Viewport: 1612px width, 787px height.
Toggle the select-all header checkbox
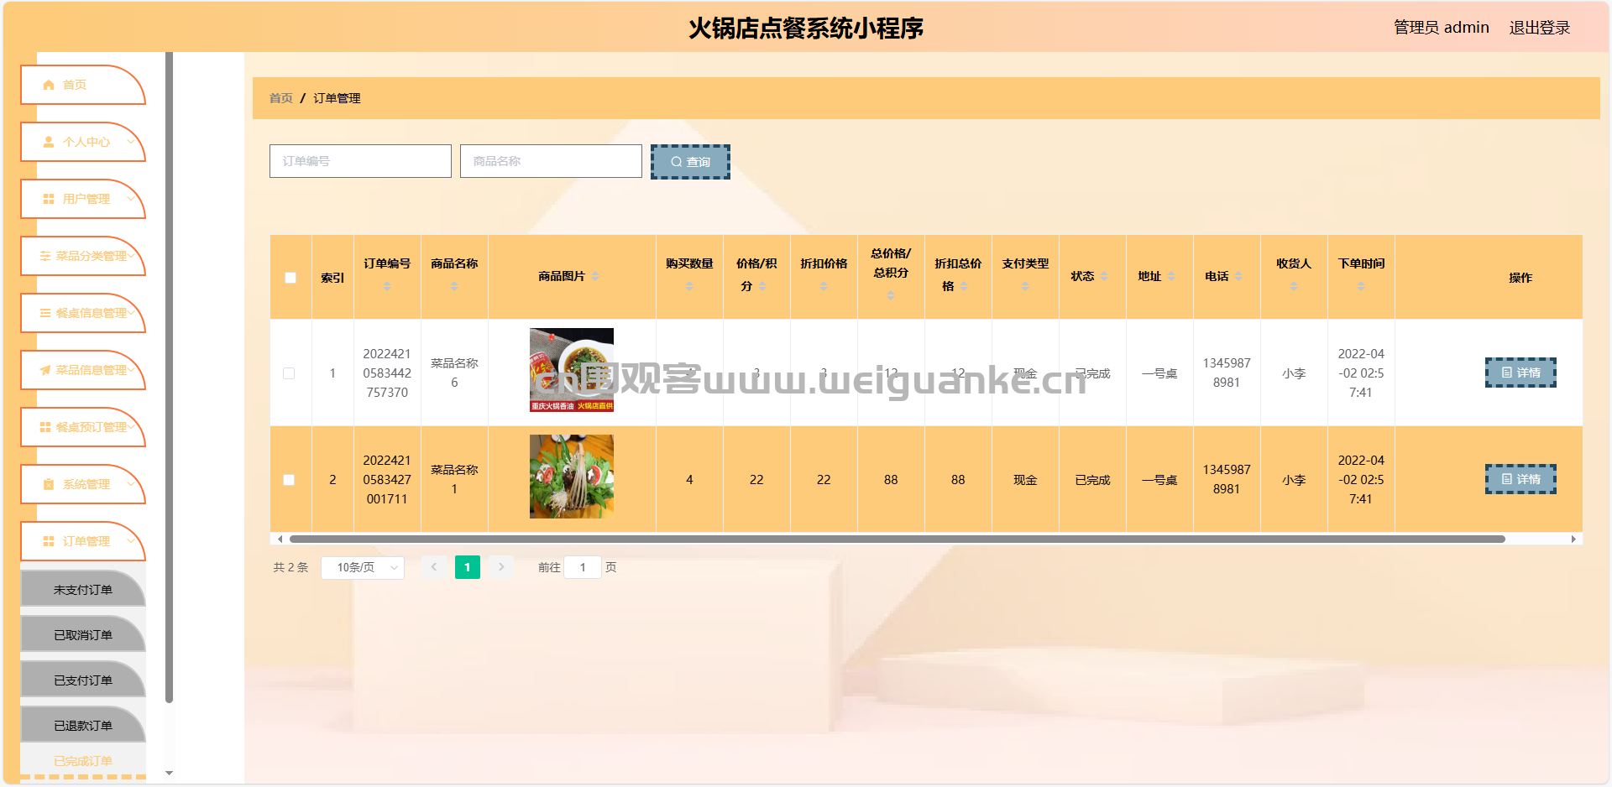point(290,278)
